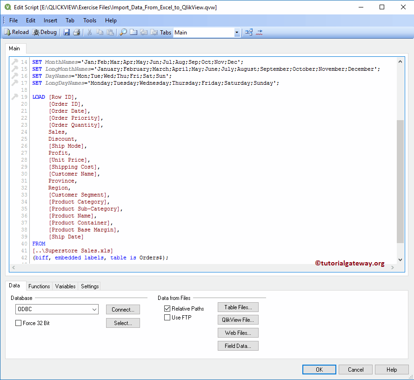Add a new tab using the toolbar icon
The height and width of the screenshot is (380, 414).
(134, 32)
